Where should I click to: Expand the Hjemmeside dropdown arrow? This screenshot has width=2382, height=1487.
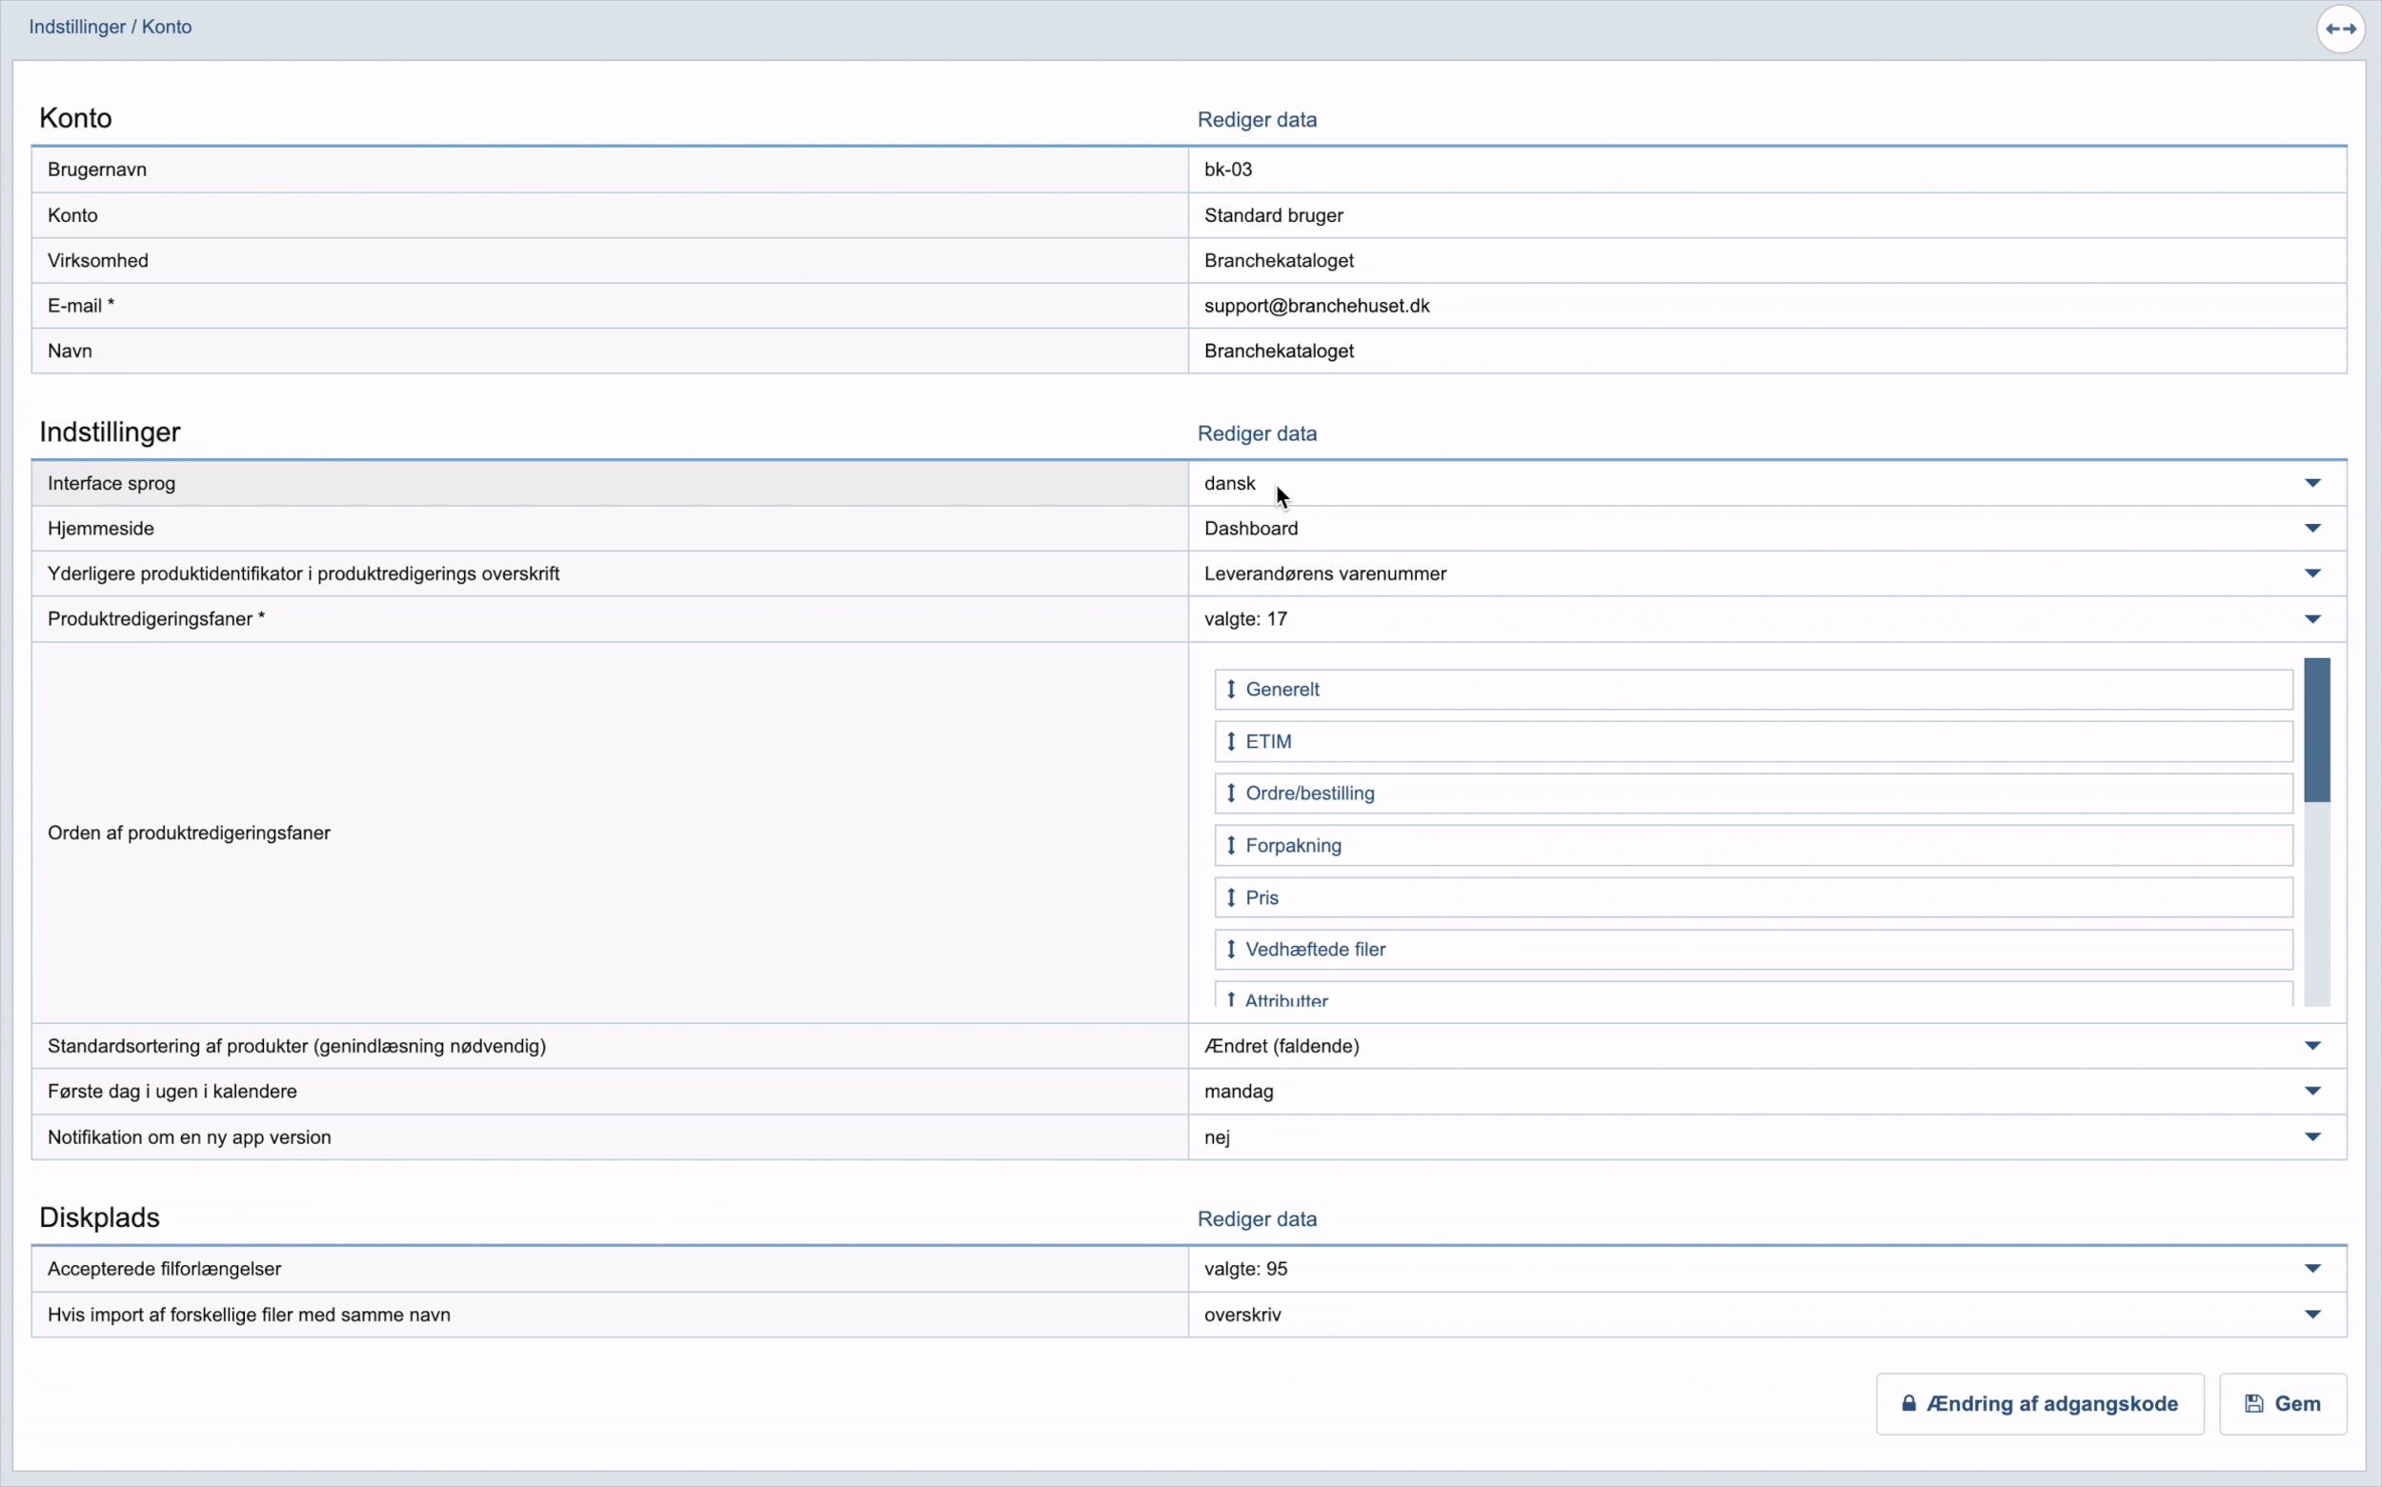(2312, 529)
